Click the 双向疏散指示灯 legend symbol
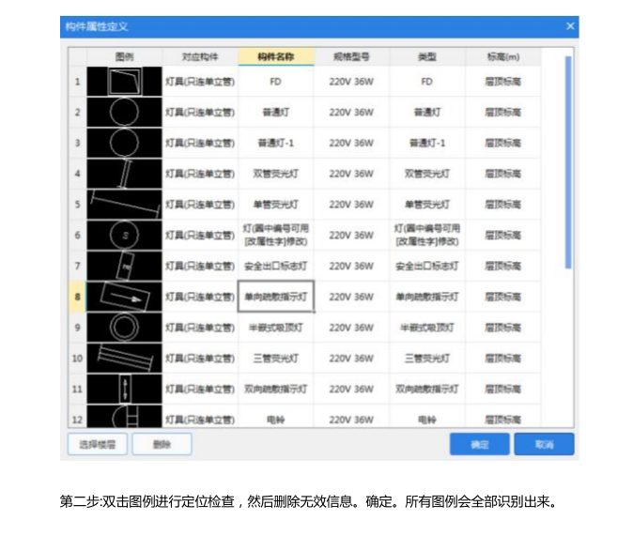 click(124, 389)
